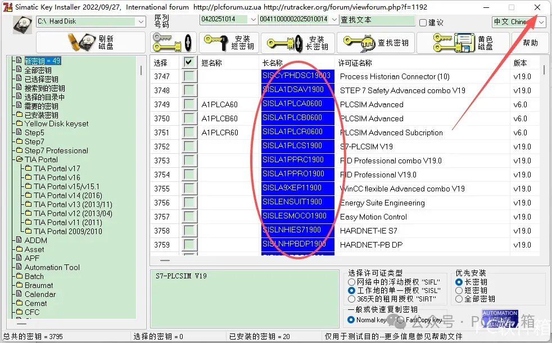The image size is (552, 343).
Task: Check the box for row 3755
Action: 189,189
